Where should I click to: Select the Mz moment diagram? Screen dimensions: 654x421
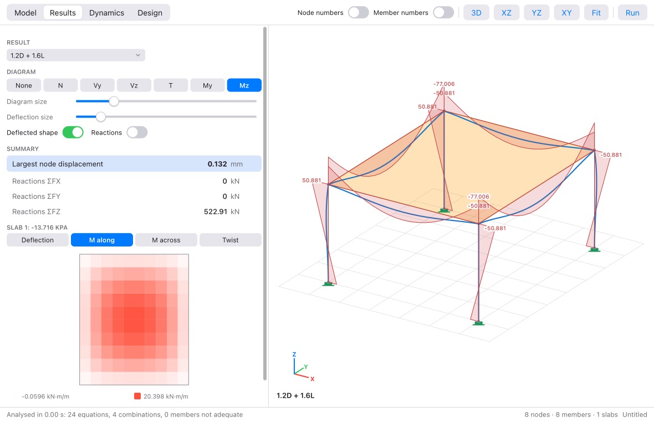(x=244, y=85)
